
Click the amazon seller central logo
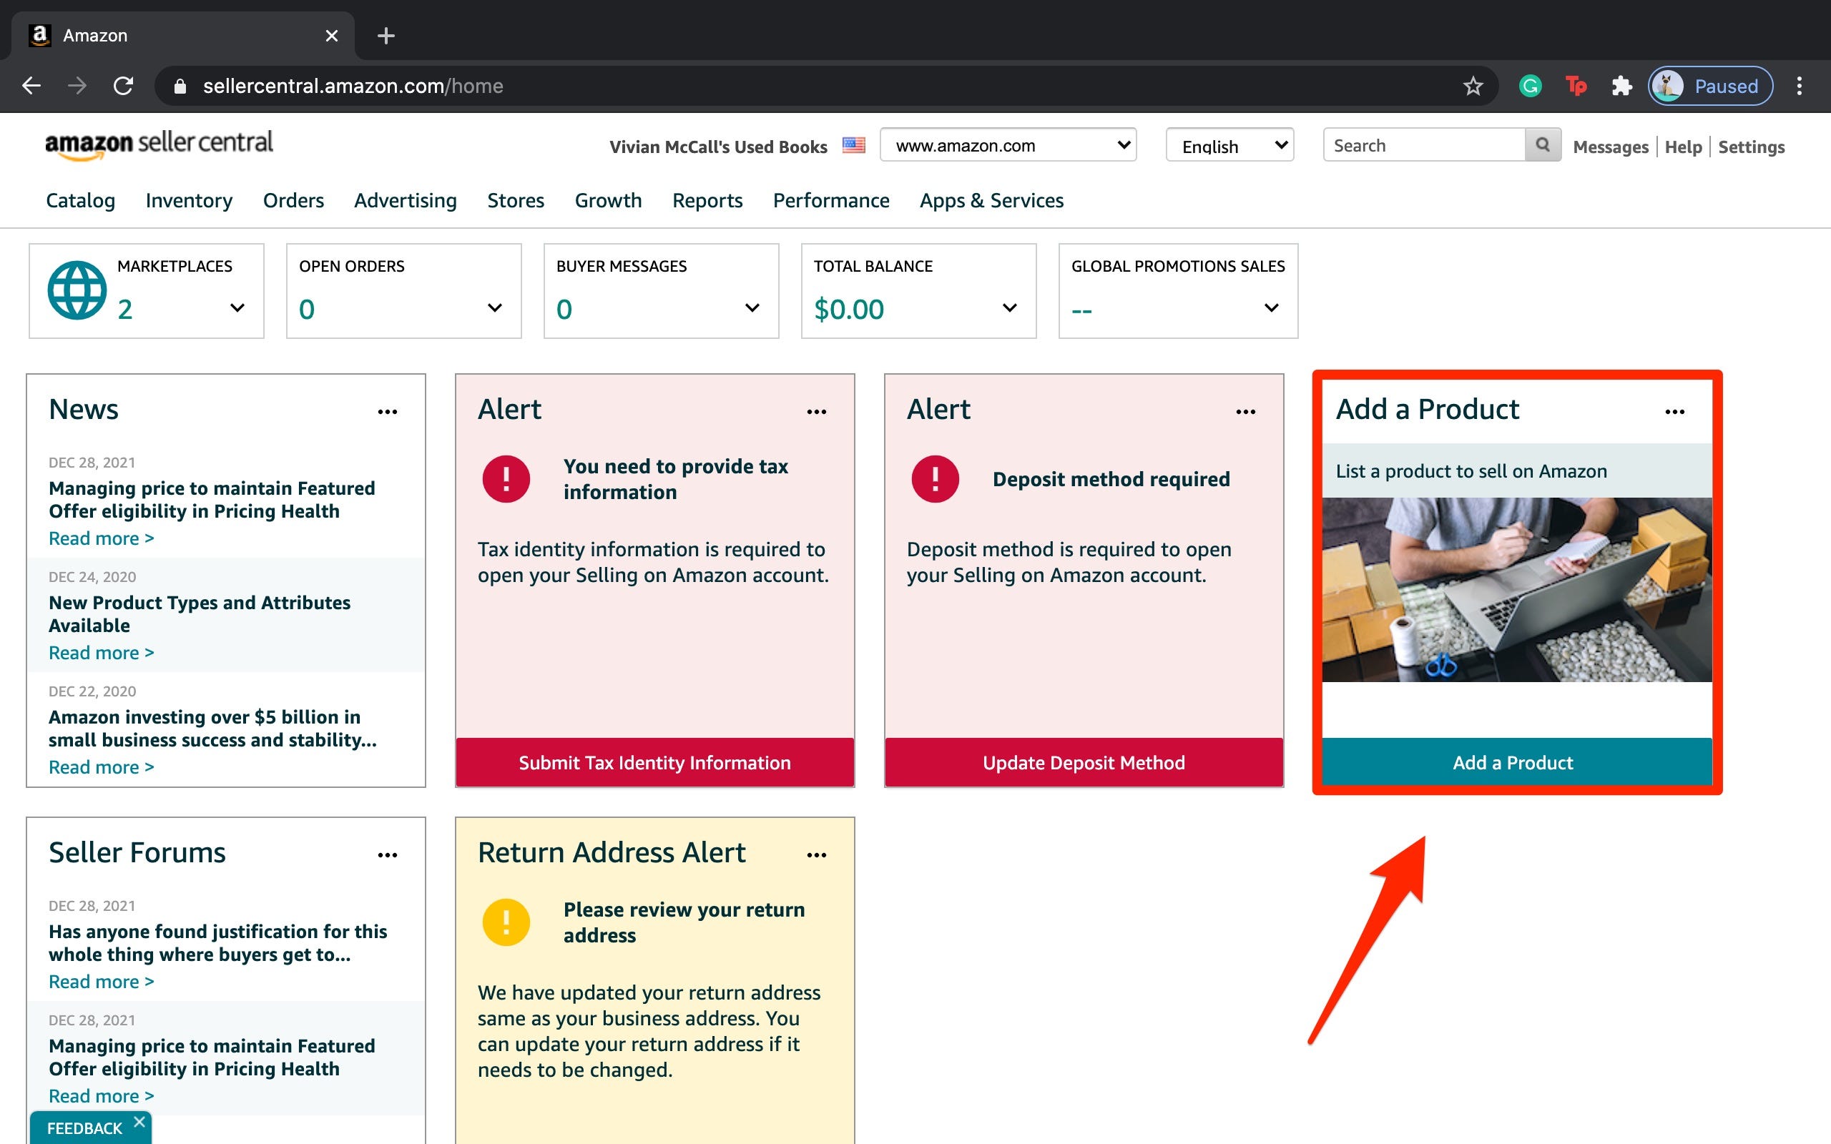tap(159, 144)
